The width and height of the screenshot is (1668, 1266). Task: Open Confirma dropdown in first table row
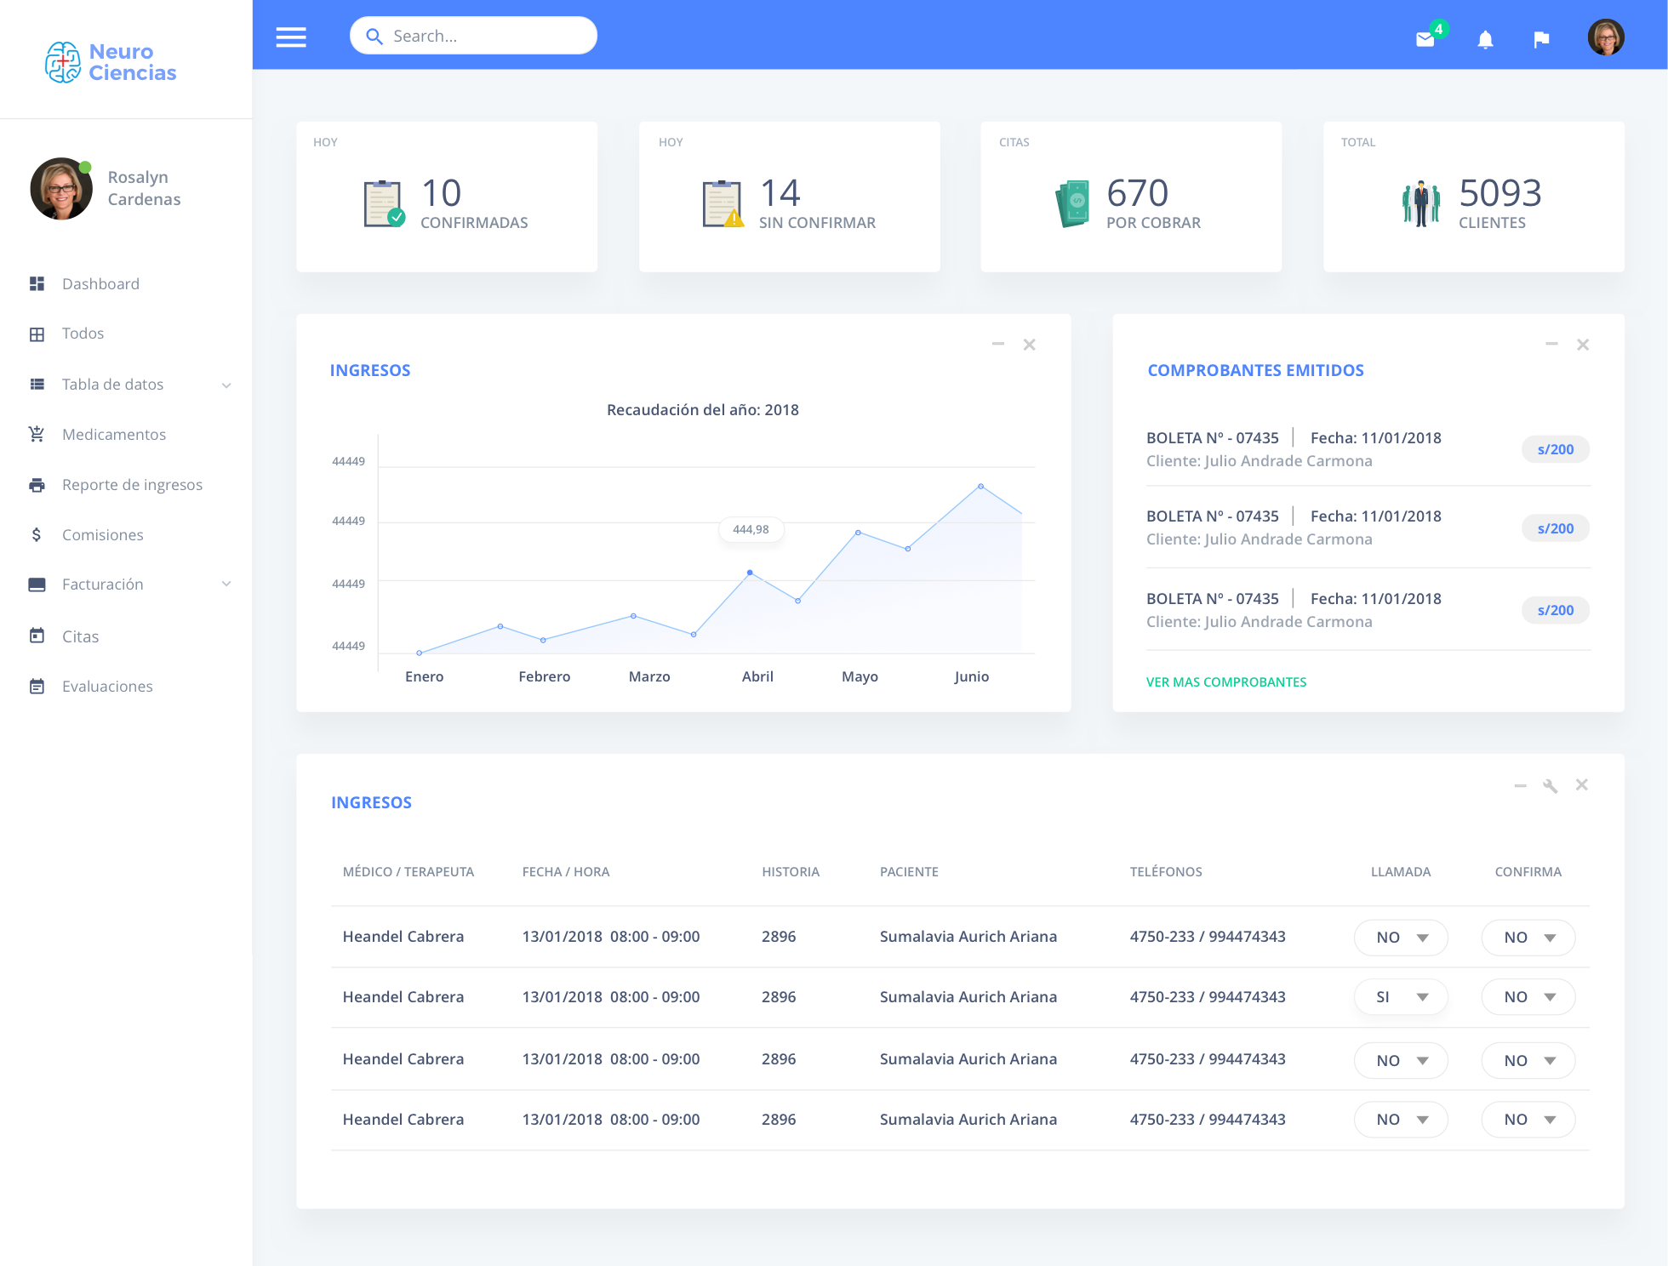pyautogui.click(x=1528, y=938)
